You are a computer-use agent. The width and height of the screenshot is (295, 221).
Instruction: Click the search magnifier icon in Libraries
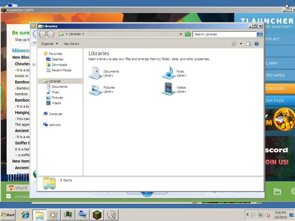260,34
